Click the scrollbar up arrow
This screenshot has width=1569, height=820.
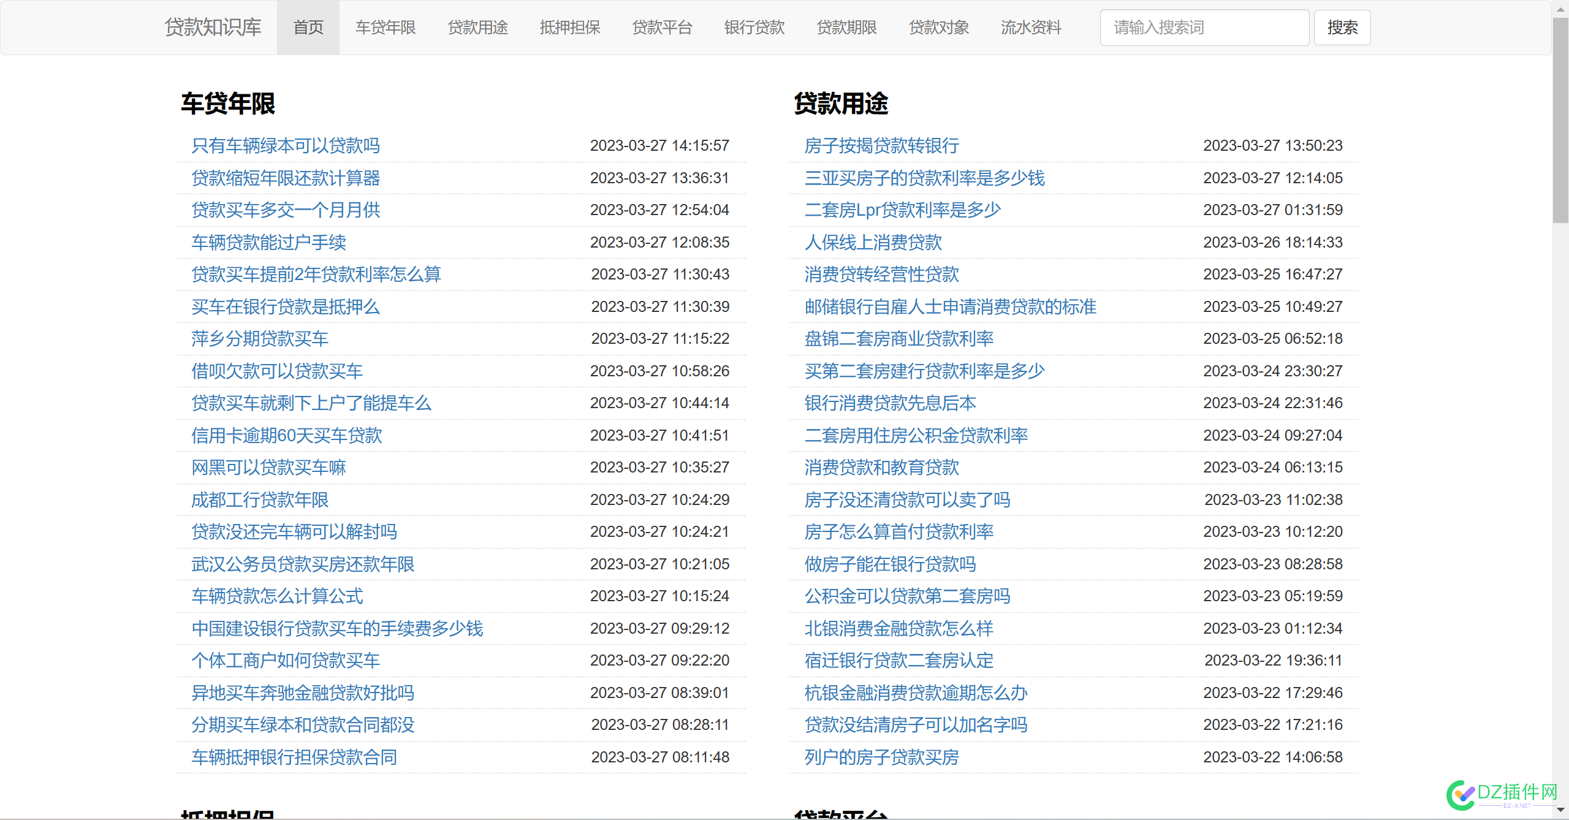tap(1560, 9)
